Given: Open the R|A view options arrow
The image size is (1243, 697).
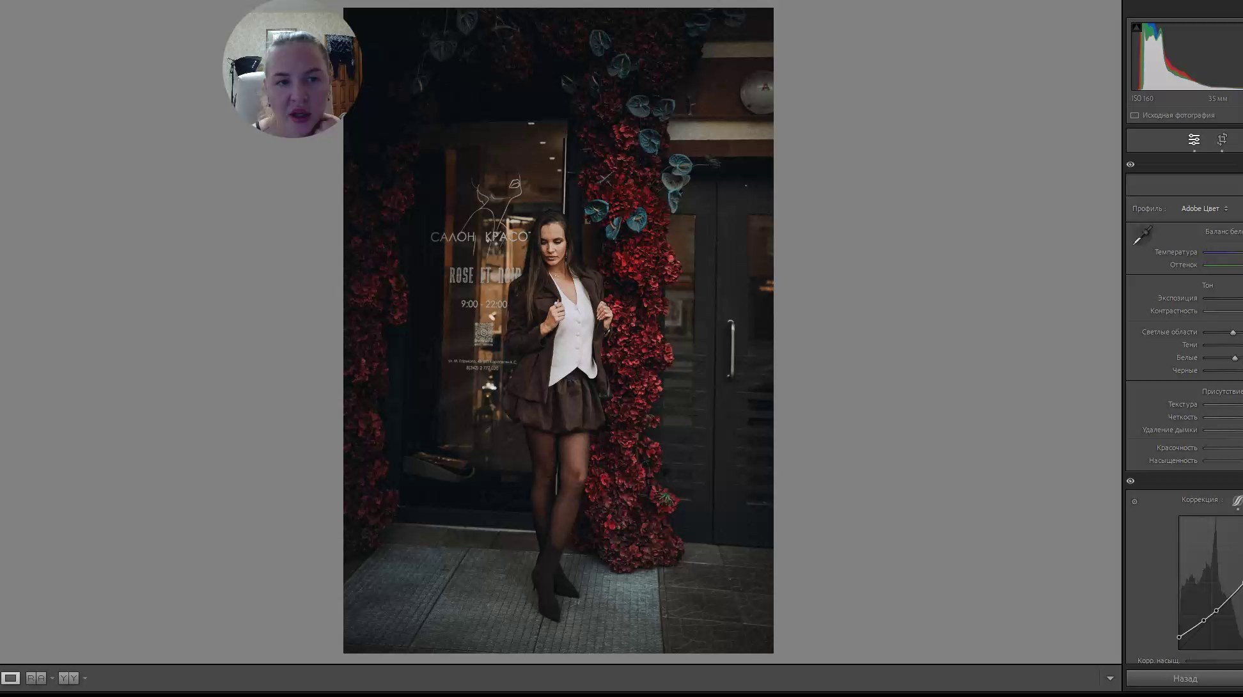Looking at the screenshot, I should pos(52,678).
